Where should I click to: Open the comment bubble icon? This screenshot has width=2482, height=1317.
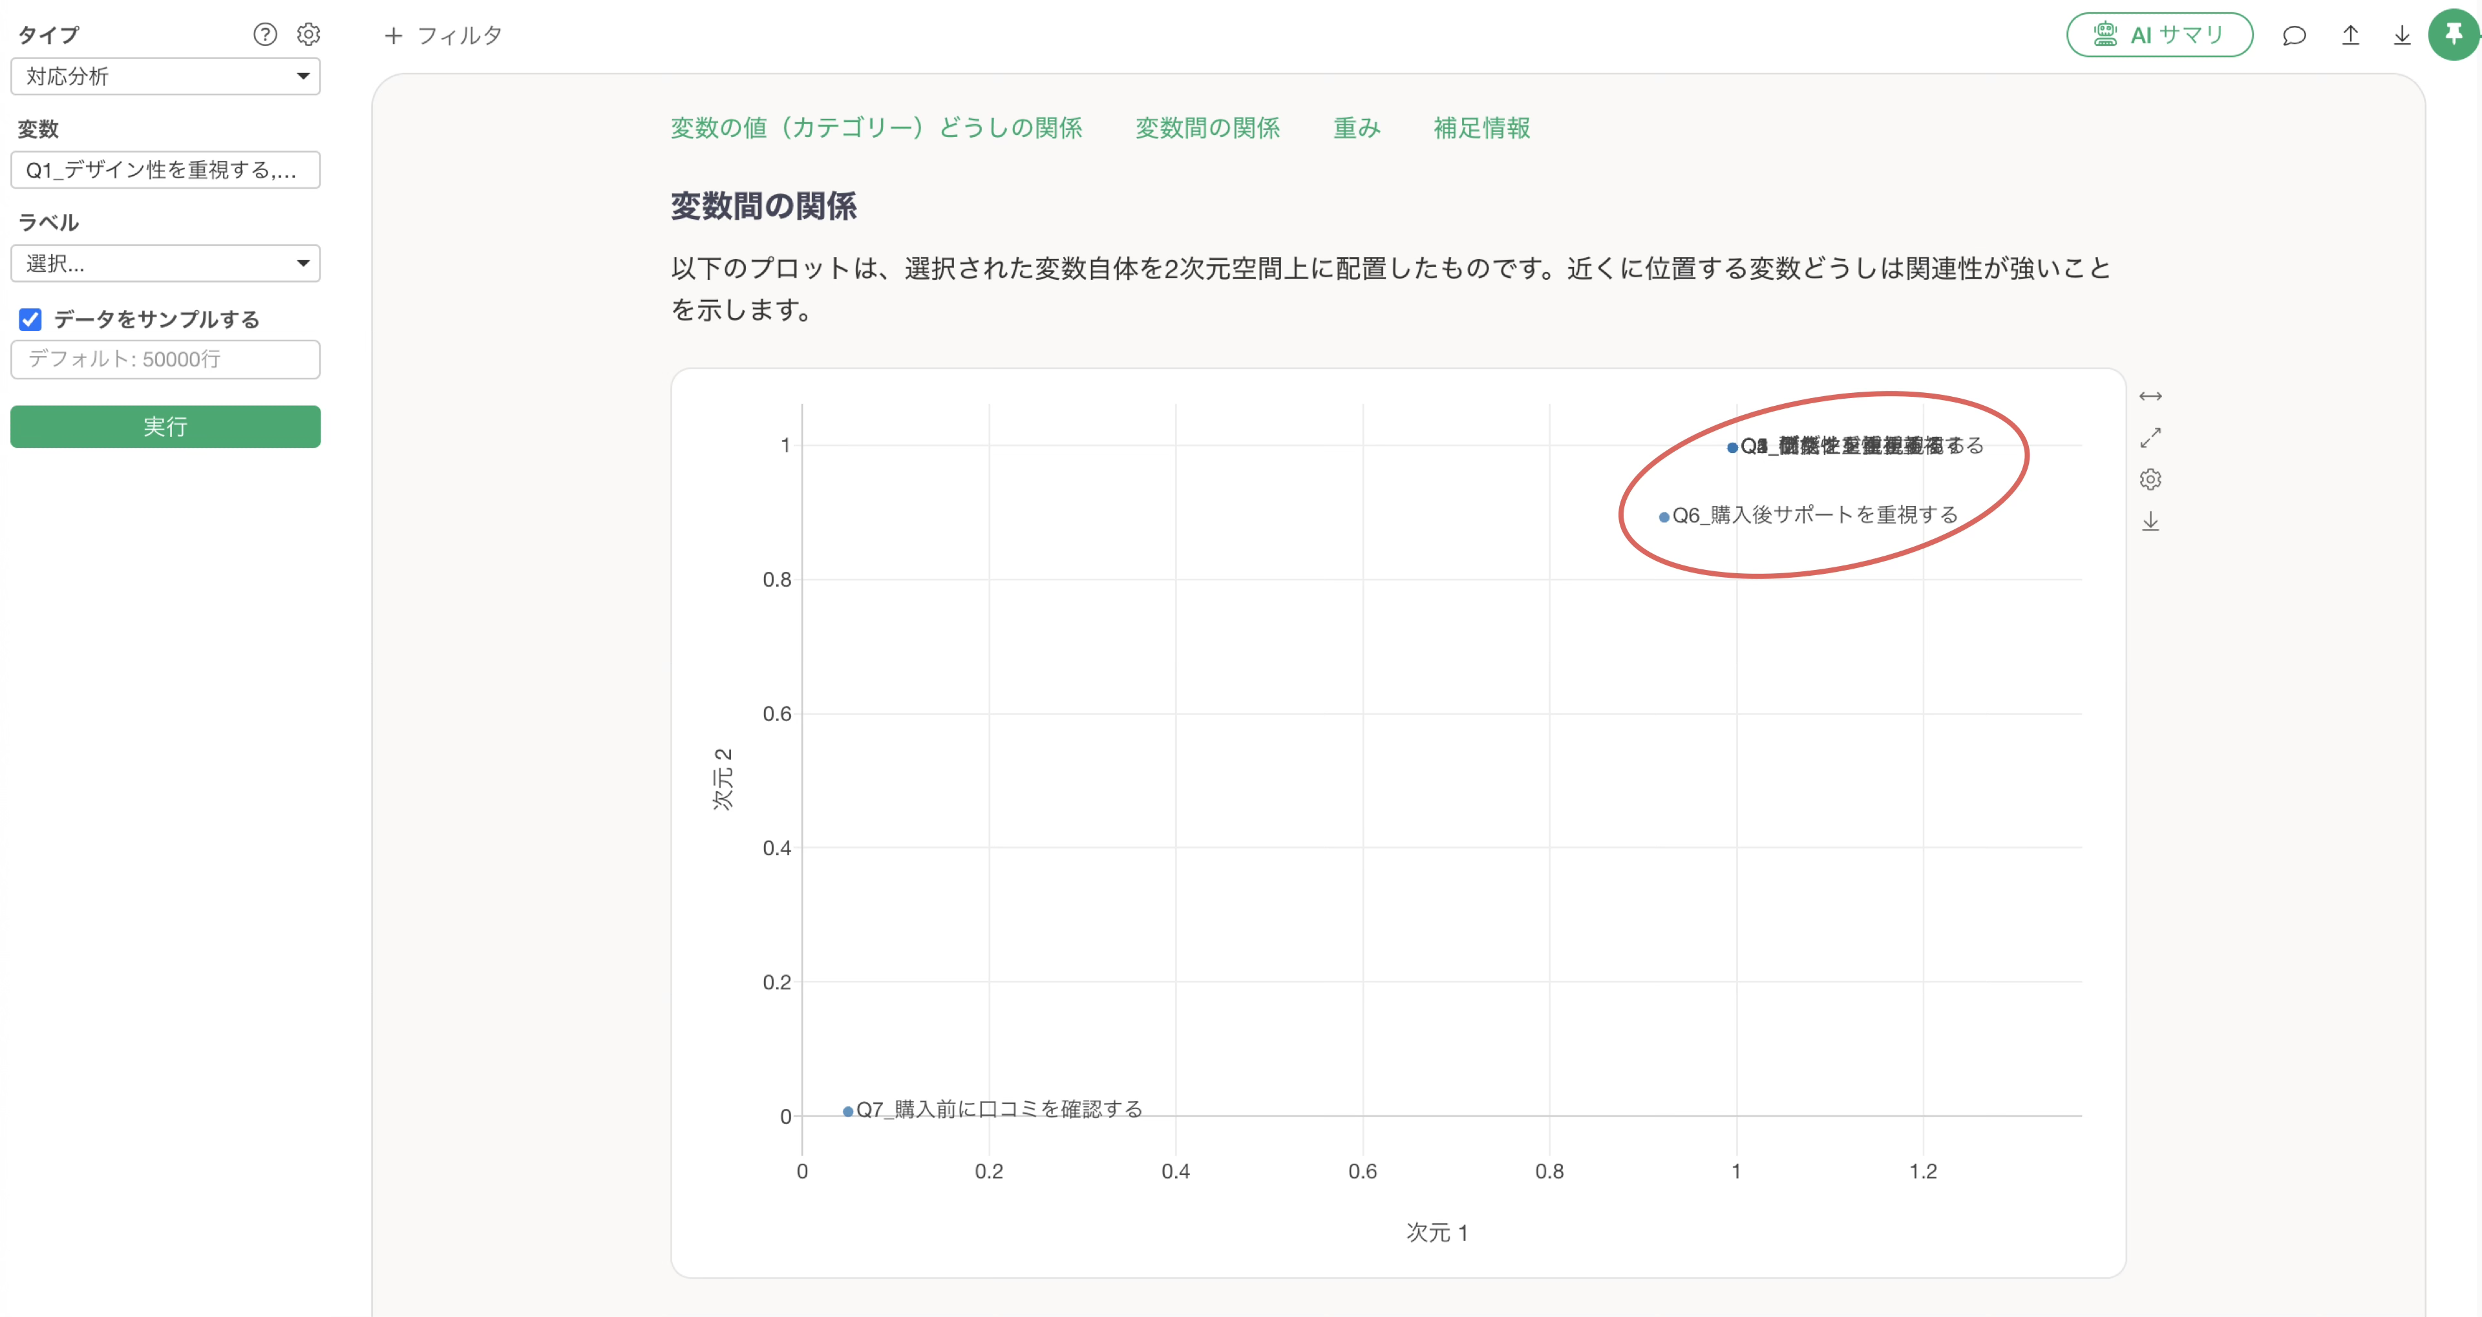[x=2294, y=36]
